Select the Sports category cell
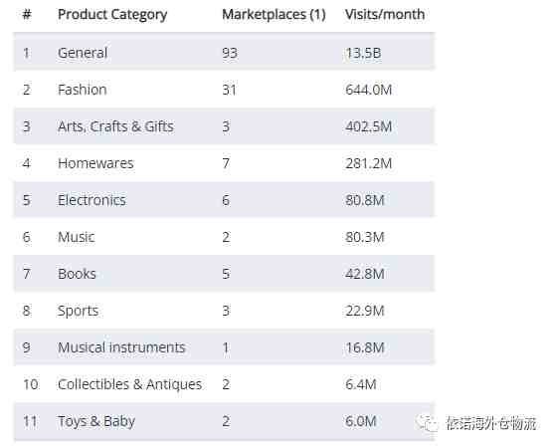The height and width of the screenshot is (448, 553). coord(78,311)
